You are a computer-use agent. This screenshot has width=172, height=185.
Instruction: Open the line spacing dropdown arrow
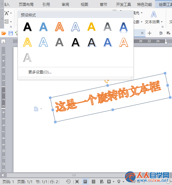click(11, 22)
